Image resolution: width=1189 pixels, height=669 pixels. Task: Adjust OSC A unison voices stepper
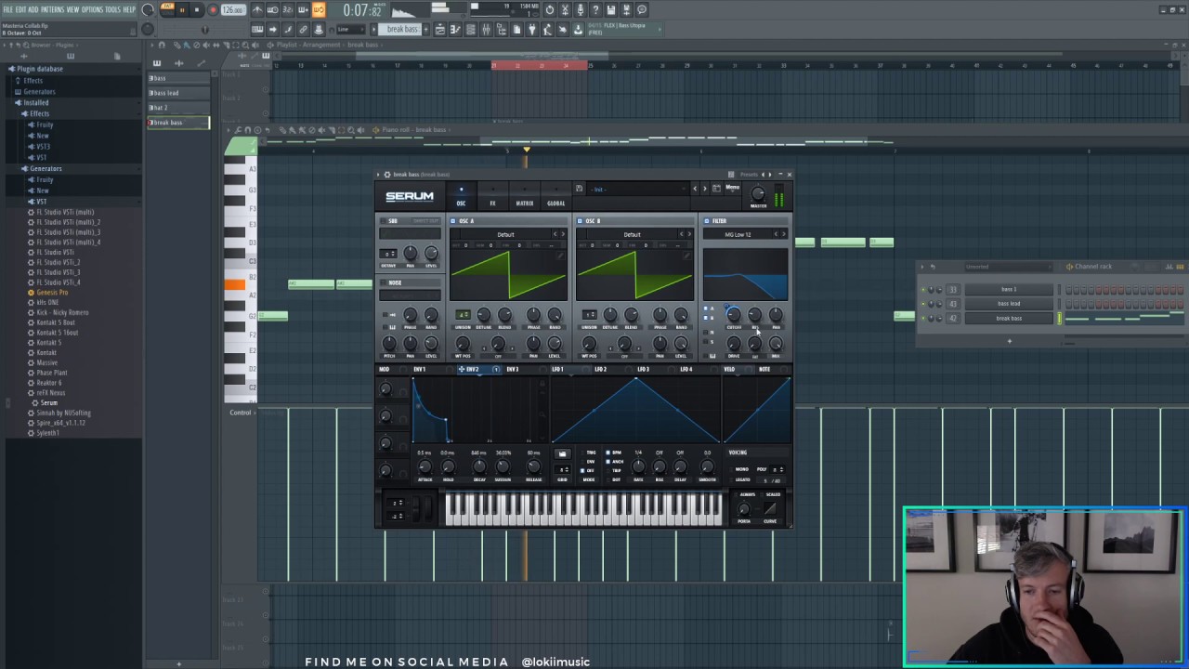pyautogui.click(x=463, y=314)
